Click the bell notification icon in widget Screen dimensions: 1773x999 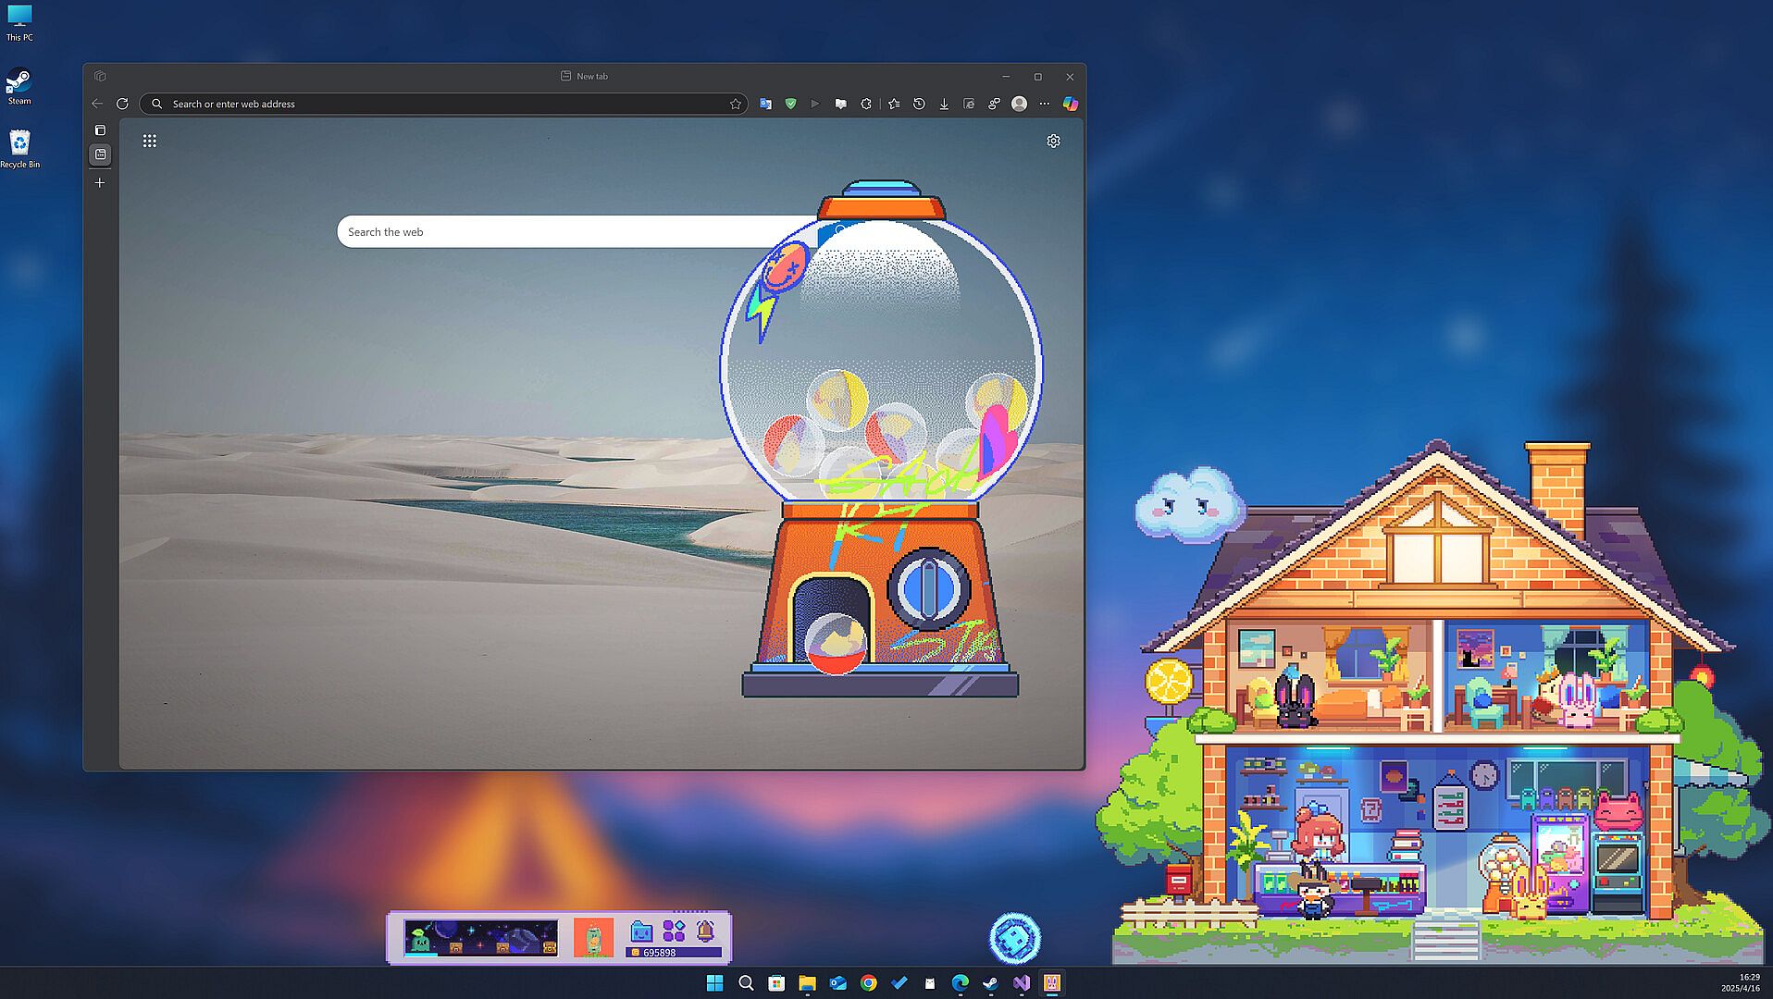pos(705,931)
